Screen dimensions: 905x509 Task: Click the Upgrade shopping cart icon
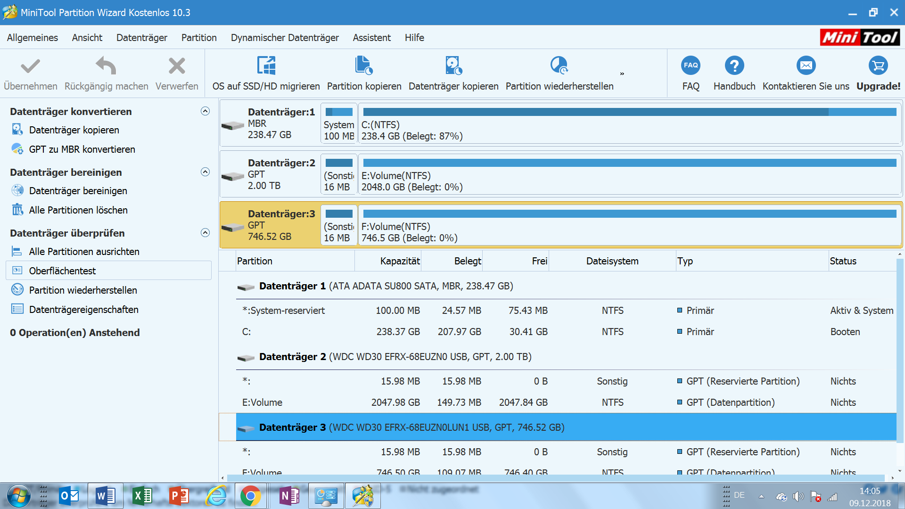pyautogui.click(x=878, y=66)
